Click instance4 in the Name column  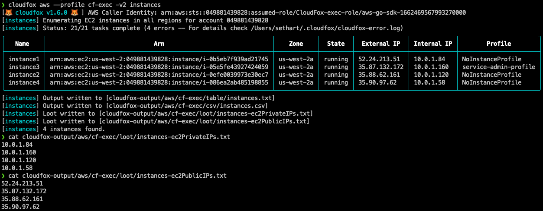pos(24,82)
